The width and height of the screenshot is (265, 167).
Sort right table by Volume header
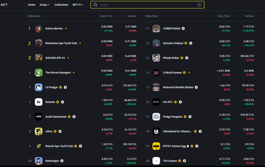(249, 16)
